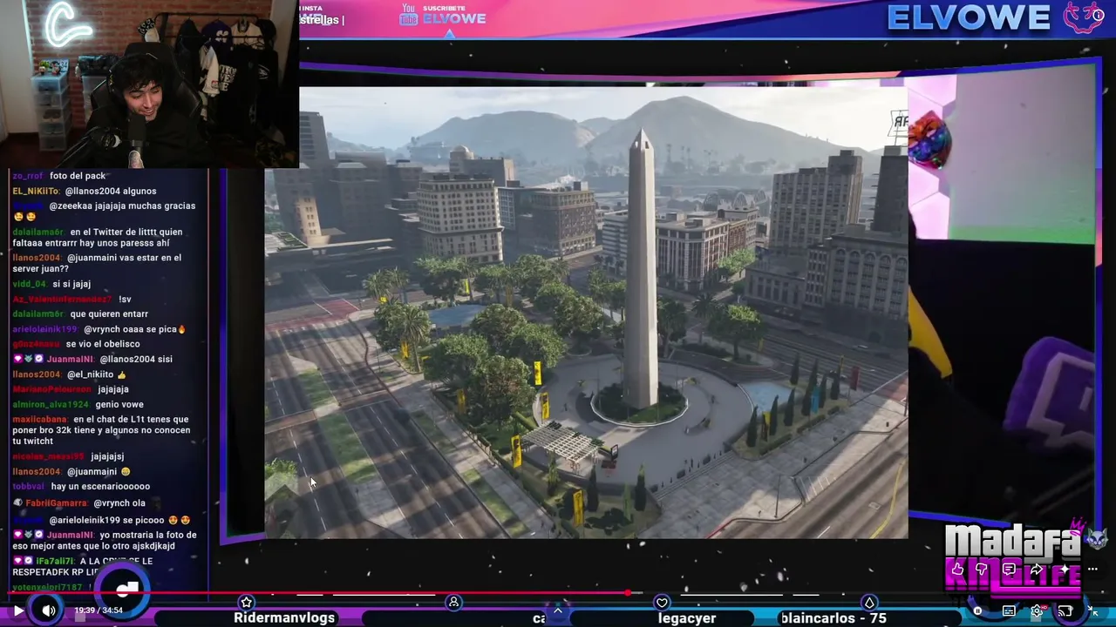1116x627 pixels.
Task: Toggle subtitles with the captions icon
Action: pos(1009,610)
